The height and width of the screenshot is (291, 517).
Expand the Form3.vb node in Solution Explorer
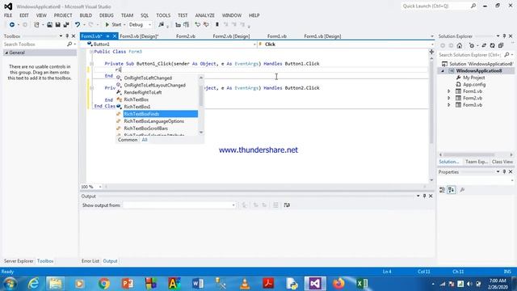[449, 105]
